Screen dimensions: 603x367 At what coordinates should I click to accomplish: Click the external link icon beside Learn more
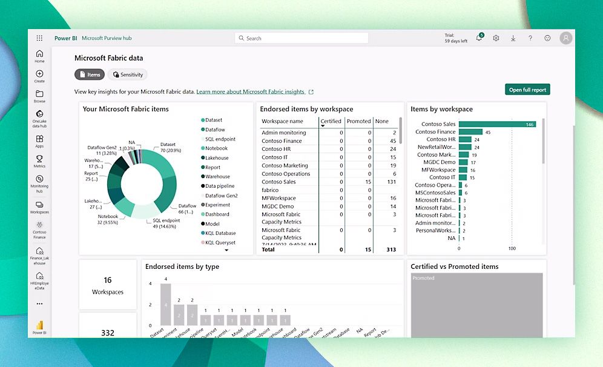coord(311,92)
